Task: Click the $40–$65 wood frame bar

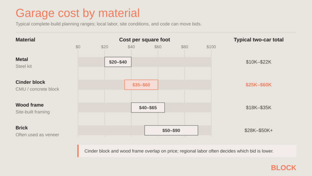Action: coord(148,108)
